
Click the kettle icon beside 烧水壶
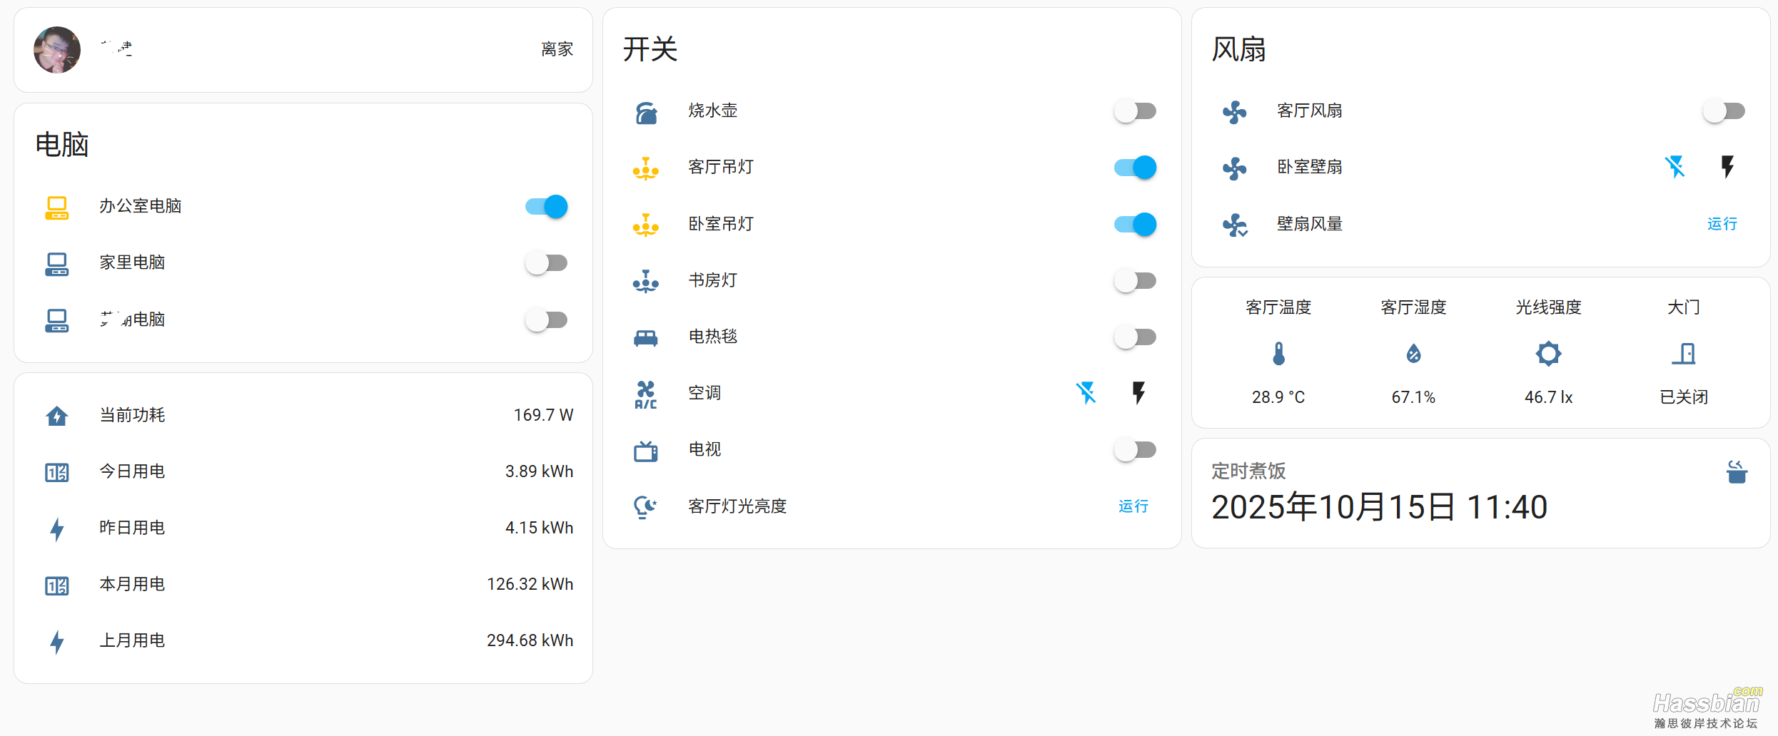click(x=646, y=112)
